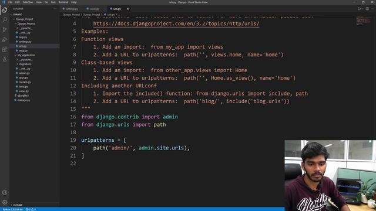Open settings.py in the explorer tree

[25, 42]
